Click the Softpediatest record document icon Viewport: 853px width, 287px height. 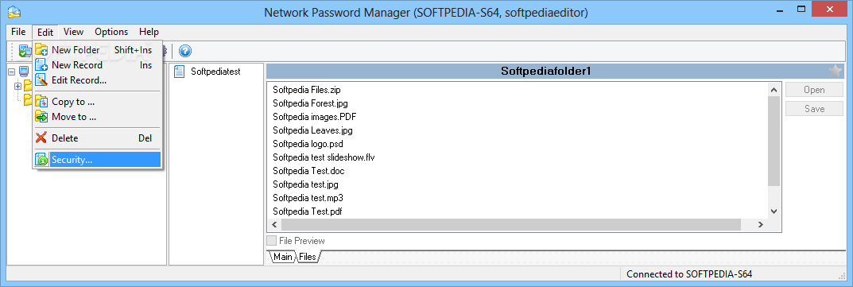tap(179, 72)
